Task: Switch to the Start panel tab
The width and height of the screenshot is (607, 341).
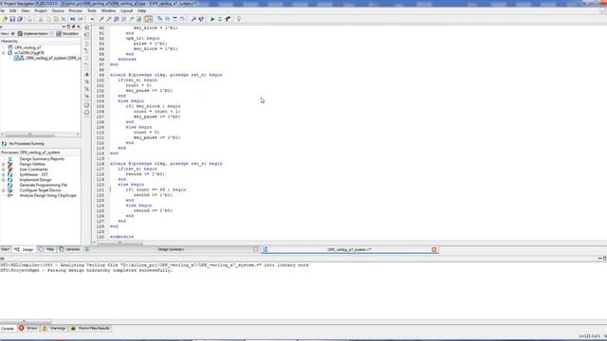Action: 5,249
